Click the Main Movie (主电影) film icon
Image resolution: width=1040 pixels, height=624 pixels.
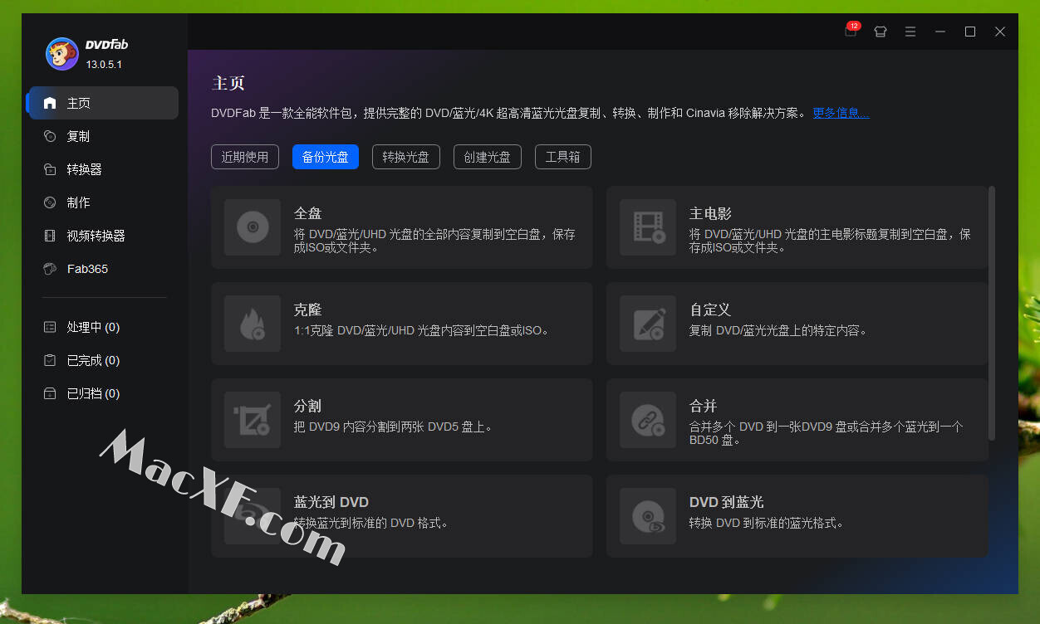point(648,227)
